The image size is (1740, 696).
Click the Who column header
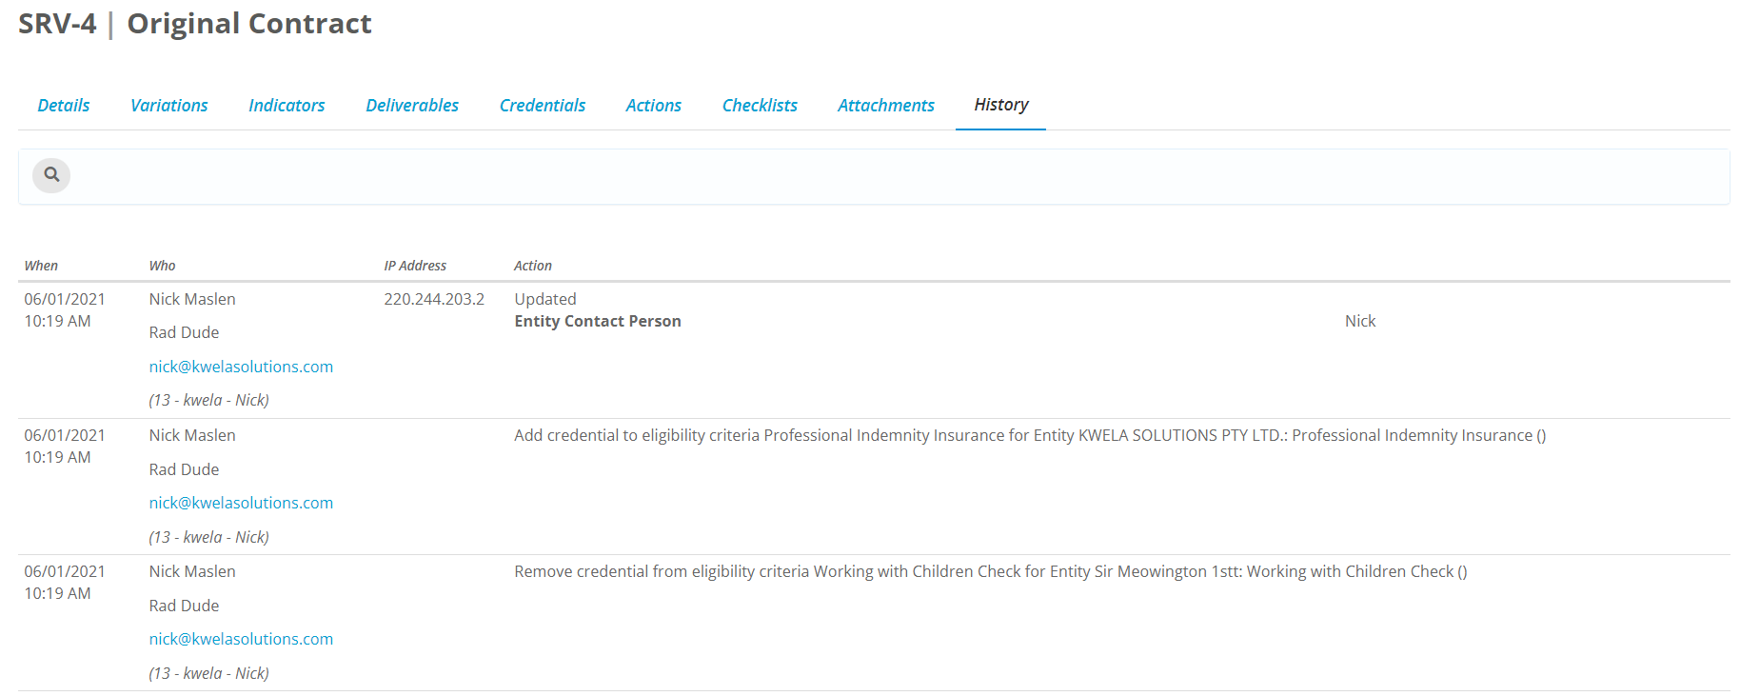[162, 266]
